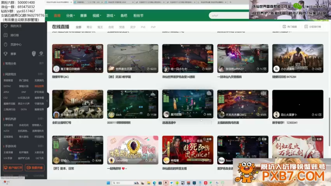Image resolution: width=331 pixels, height=186 pixels.
Task: Expand 手游休闲 全部 list
Action: click(40, 146)
